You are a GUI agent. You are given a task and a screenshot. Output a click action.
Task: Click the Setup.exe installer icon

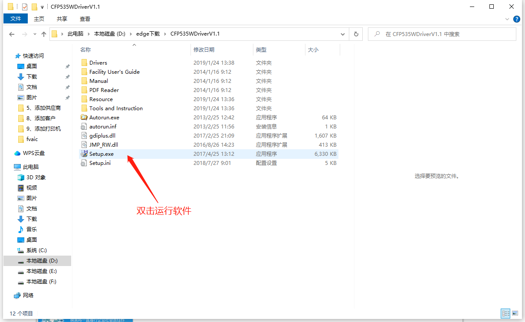[x=84, y=154]
